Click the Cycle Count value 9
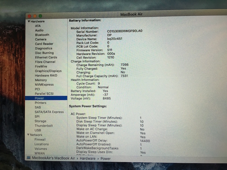The height and width of the screenshot is (170, 227). [x=99, y=83]
